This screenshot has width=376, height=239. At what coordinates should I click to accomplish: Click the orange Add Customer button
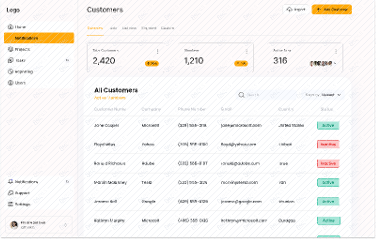click(332, 9)
